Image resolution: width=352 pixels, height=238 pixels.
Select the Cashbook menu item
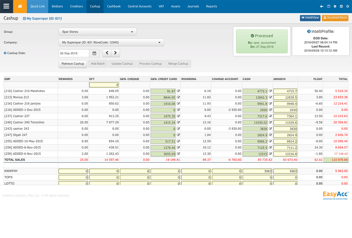114,6
